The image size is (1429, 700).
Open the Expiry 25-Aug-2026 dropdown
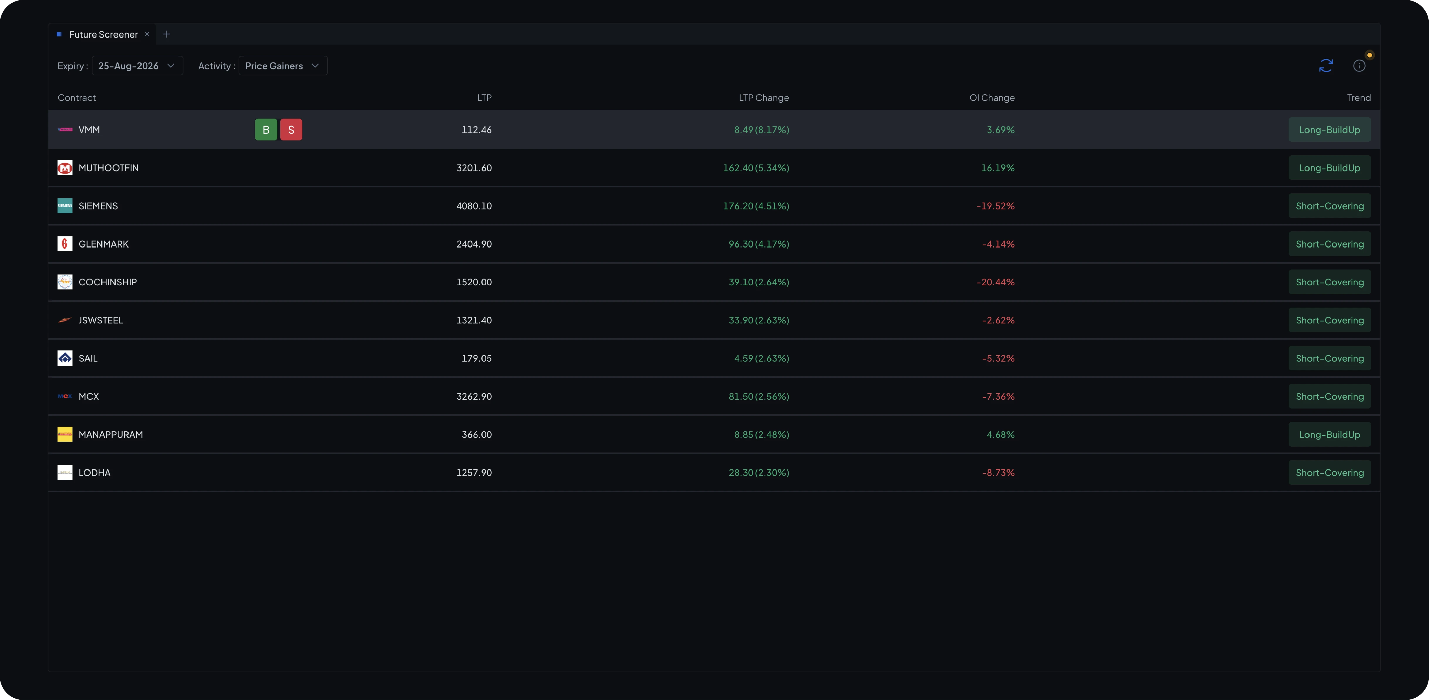click(x=137, y=66)
